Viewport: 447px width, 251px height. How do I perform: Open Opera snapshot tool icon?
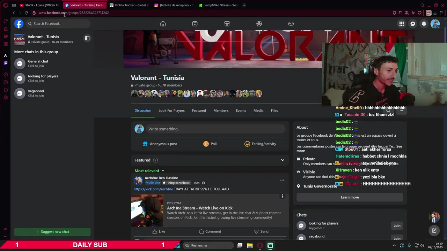pos(401,13)
